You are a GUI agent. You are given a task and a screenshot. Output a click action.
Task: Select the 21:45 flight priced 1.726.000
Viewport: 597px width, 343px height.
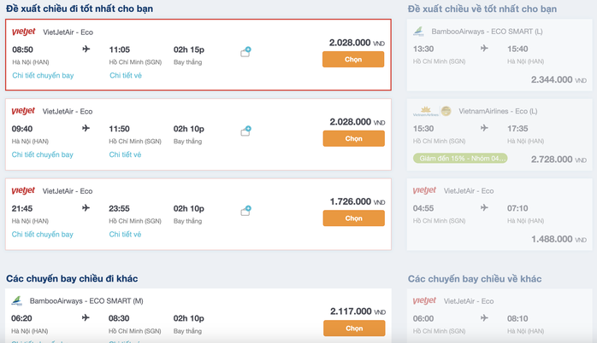(354, 218)
